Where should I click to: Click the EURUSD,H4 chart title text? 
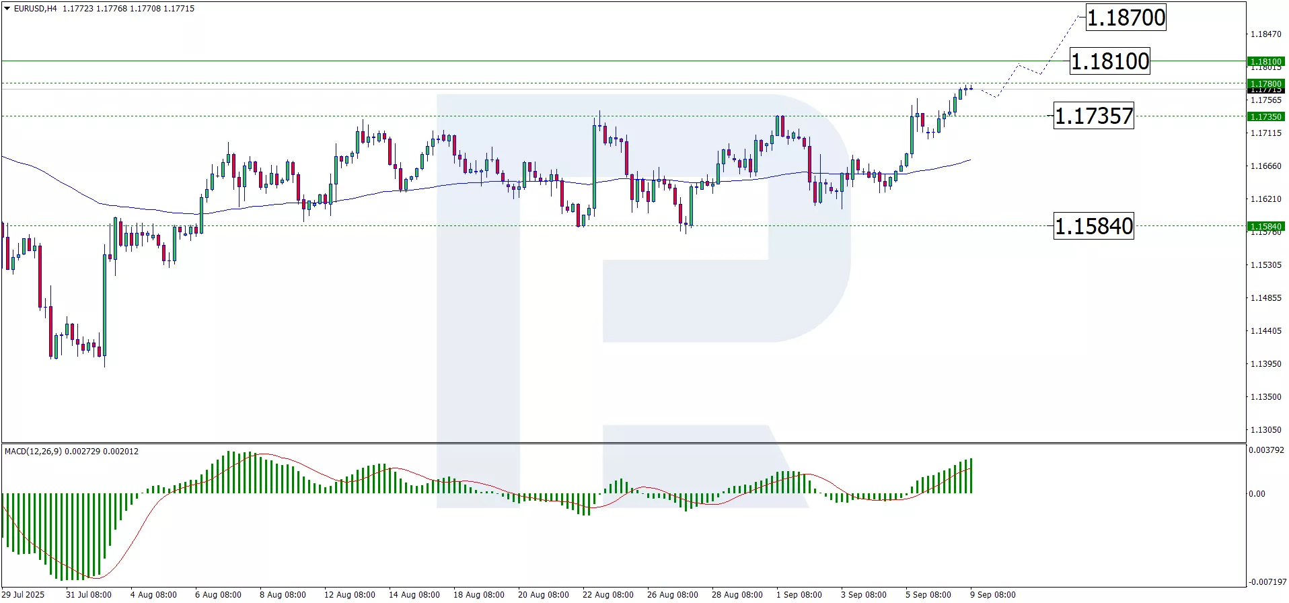click(35, 9)
